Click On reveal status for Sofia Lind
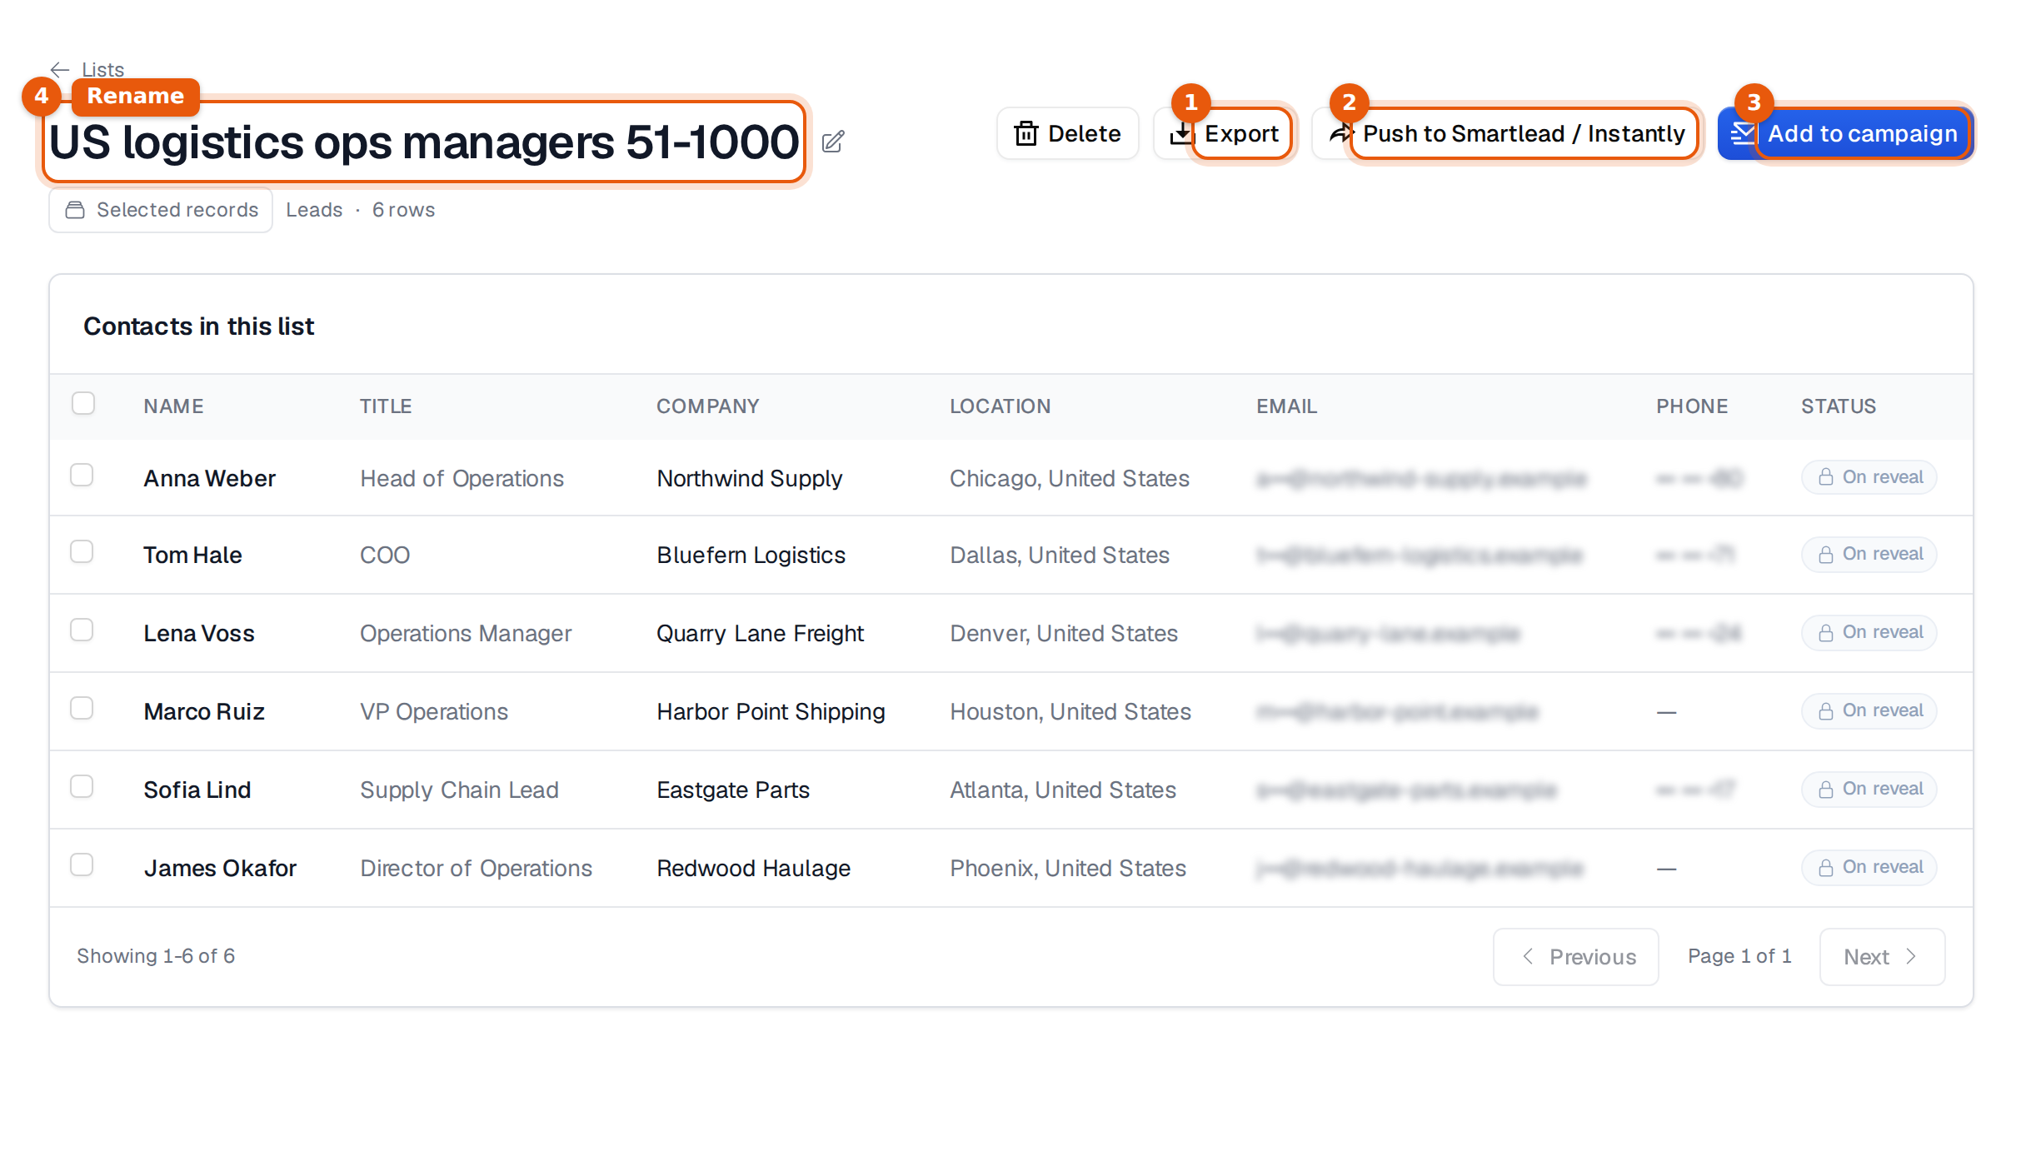Screen dimensions: 2041x1166 pos(1869,789)
